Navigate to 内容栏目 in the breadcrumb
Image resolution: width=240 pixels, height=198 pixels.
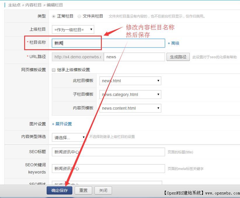[33, 5]
